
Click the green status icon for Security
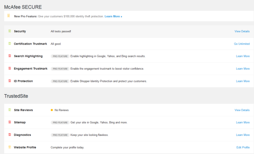(x=10, y=31)
